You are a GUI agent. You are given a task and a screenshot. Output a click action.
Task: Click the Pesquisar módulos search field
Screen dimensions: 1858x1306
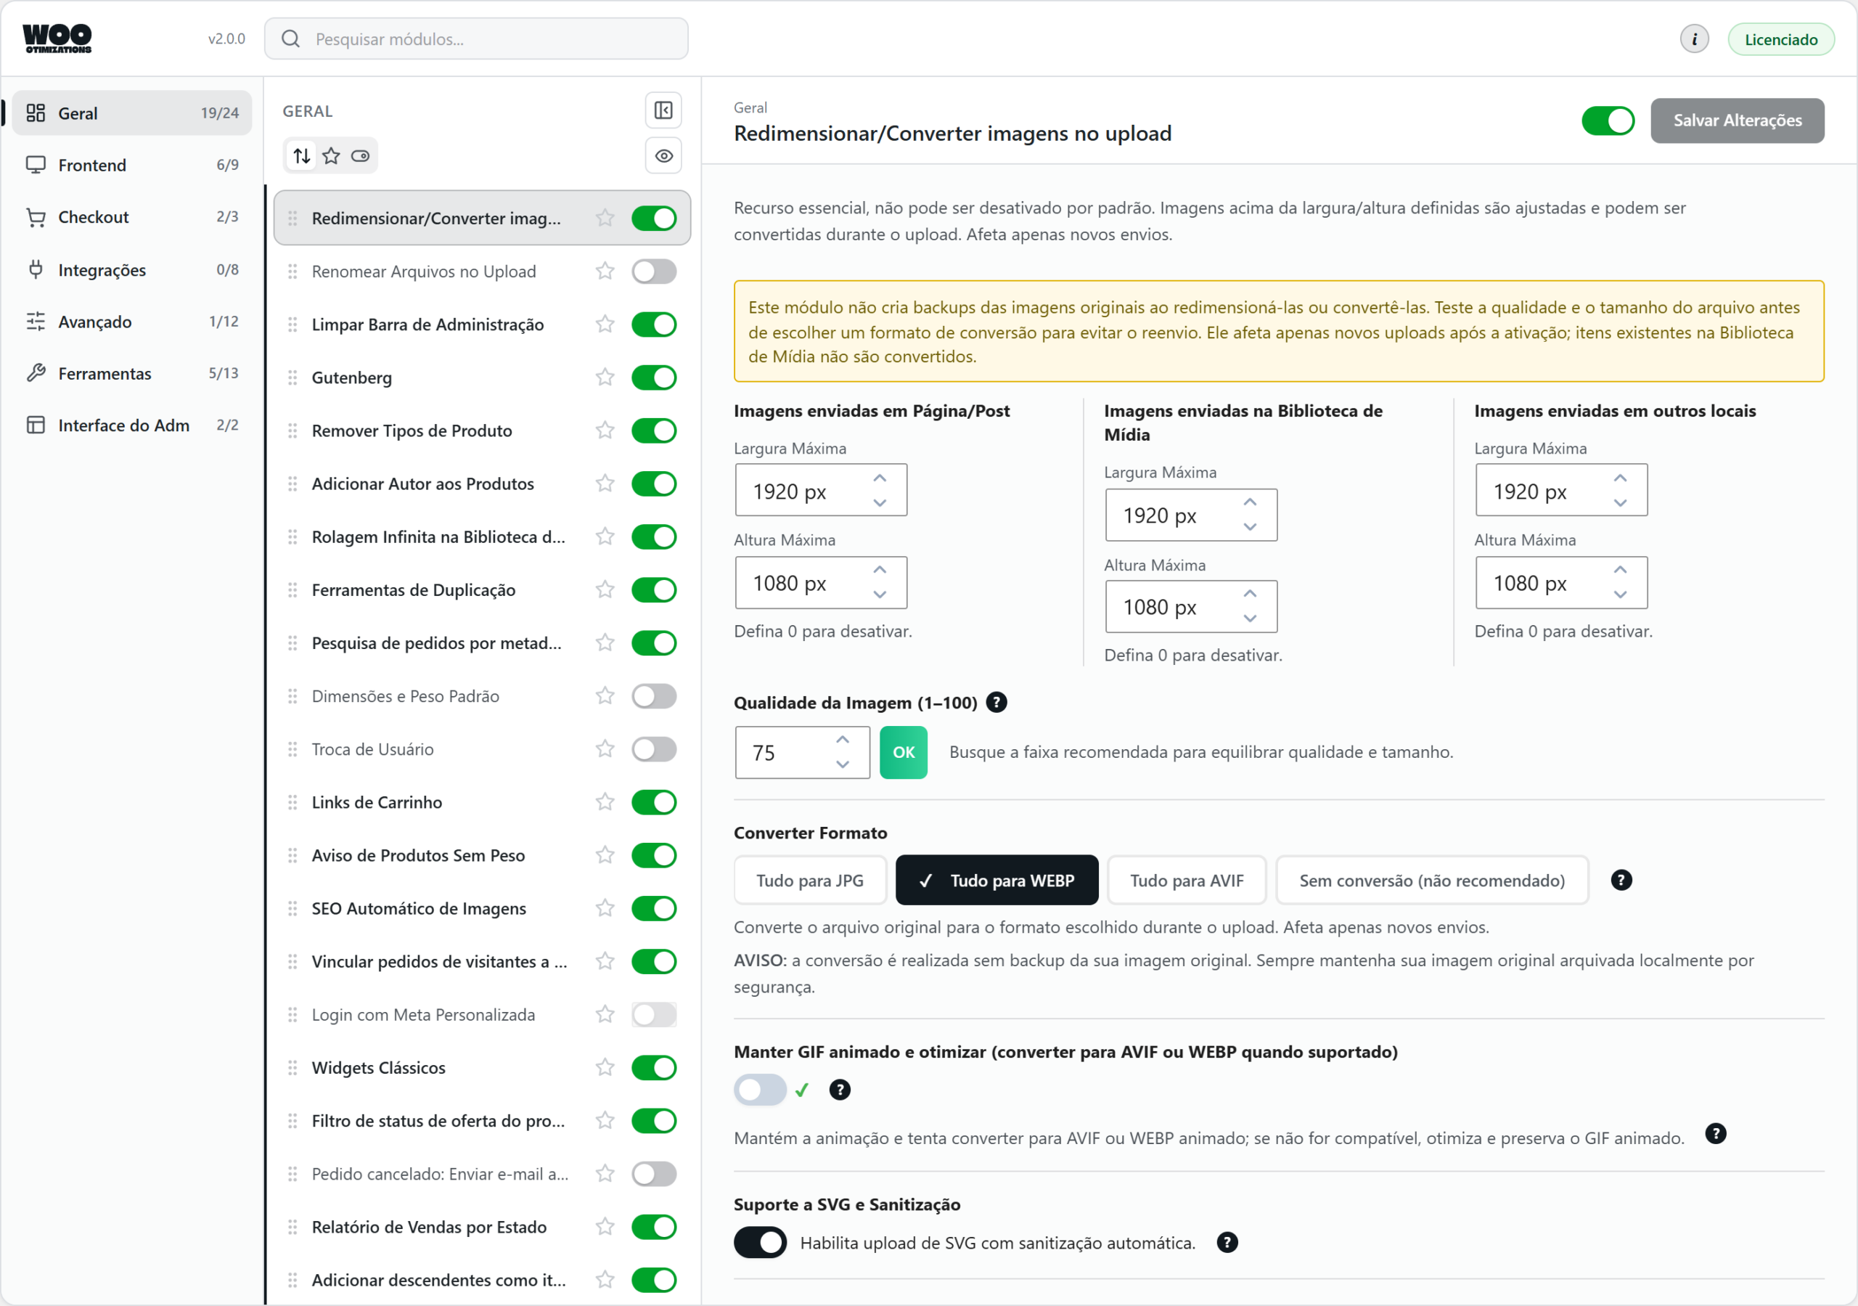(x=476, y=39)
